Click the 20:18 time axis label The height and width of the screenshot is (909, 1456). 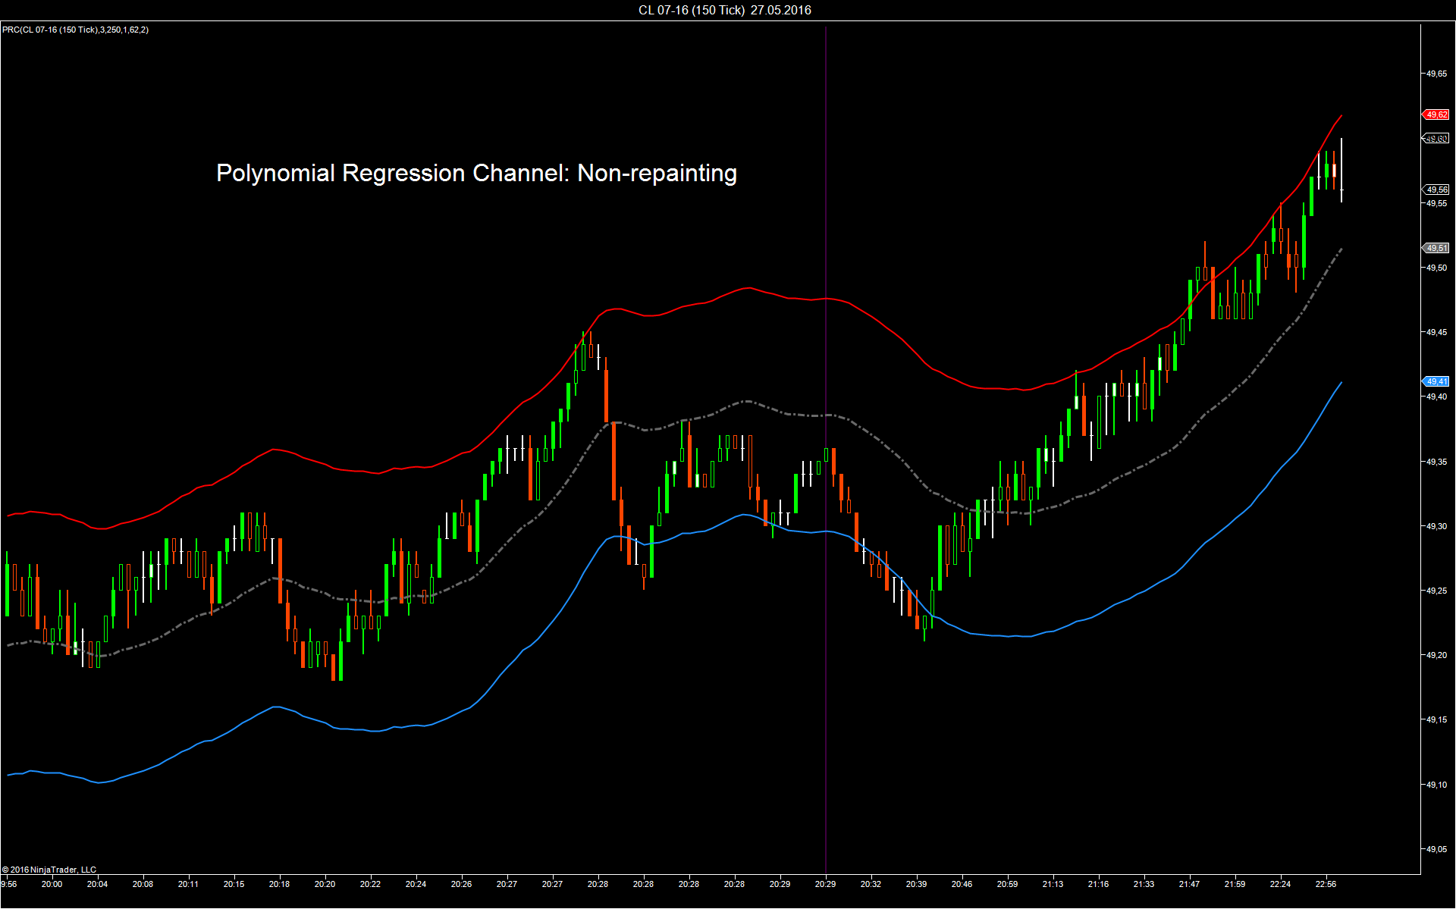(x=279, y=884)
